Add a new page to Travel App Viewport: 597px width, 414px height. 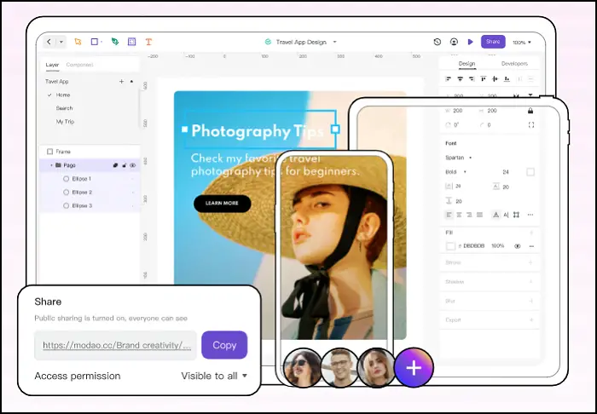coord(121,82)
